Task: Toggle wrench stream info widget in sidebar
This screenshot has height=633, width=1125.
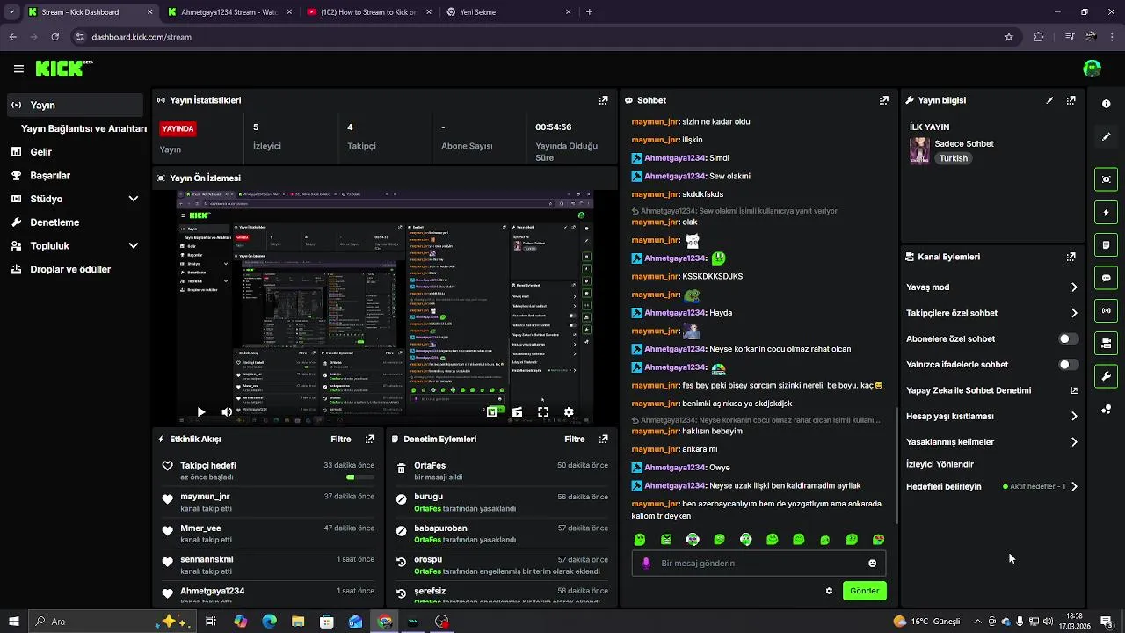Action: pos(1106,376)
